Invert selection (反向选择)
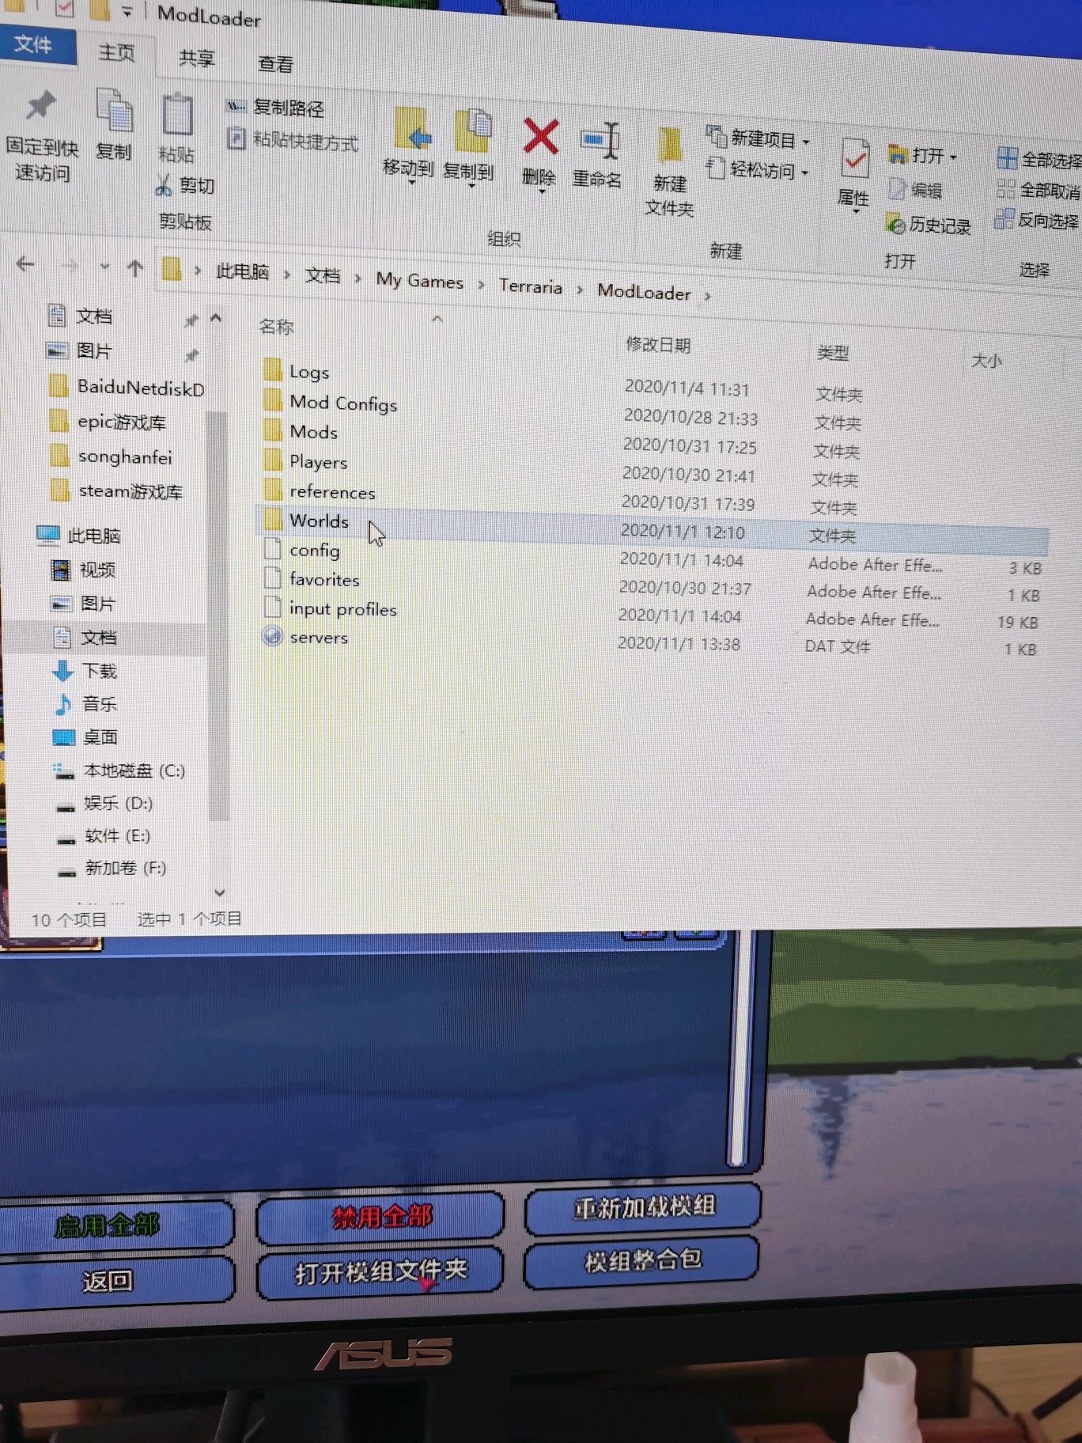The image size is (1082, 1443). pos(1038,221)
